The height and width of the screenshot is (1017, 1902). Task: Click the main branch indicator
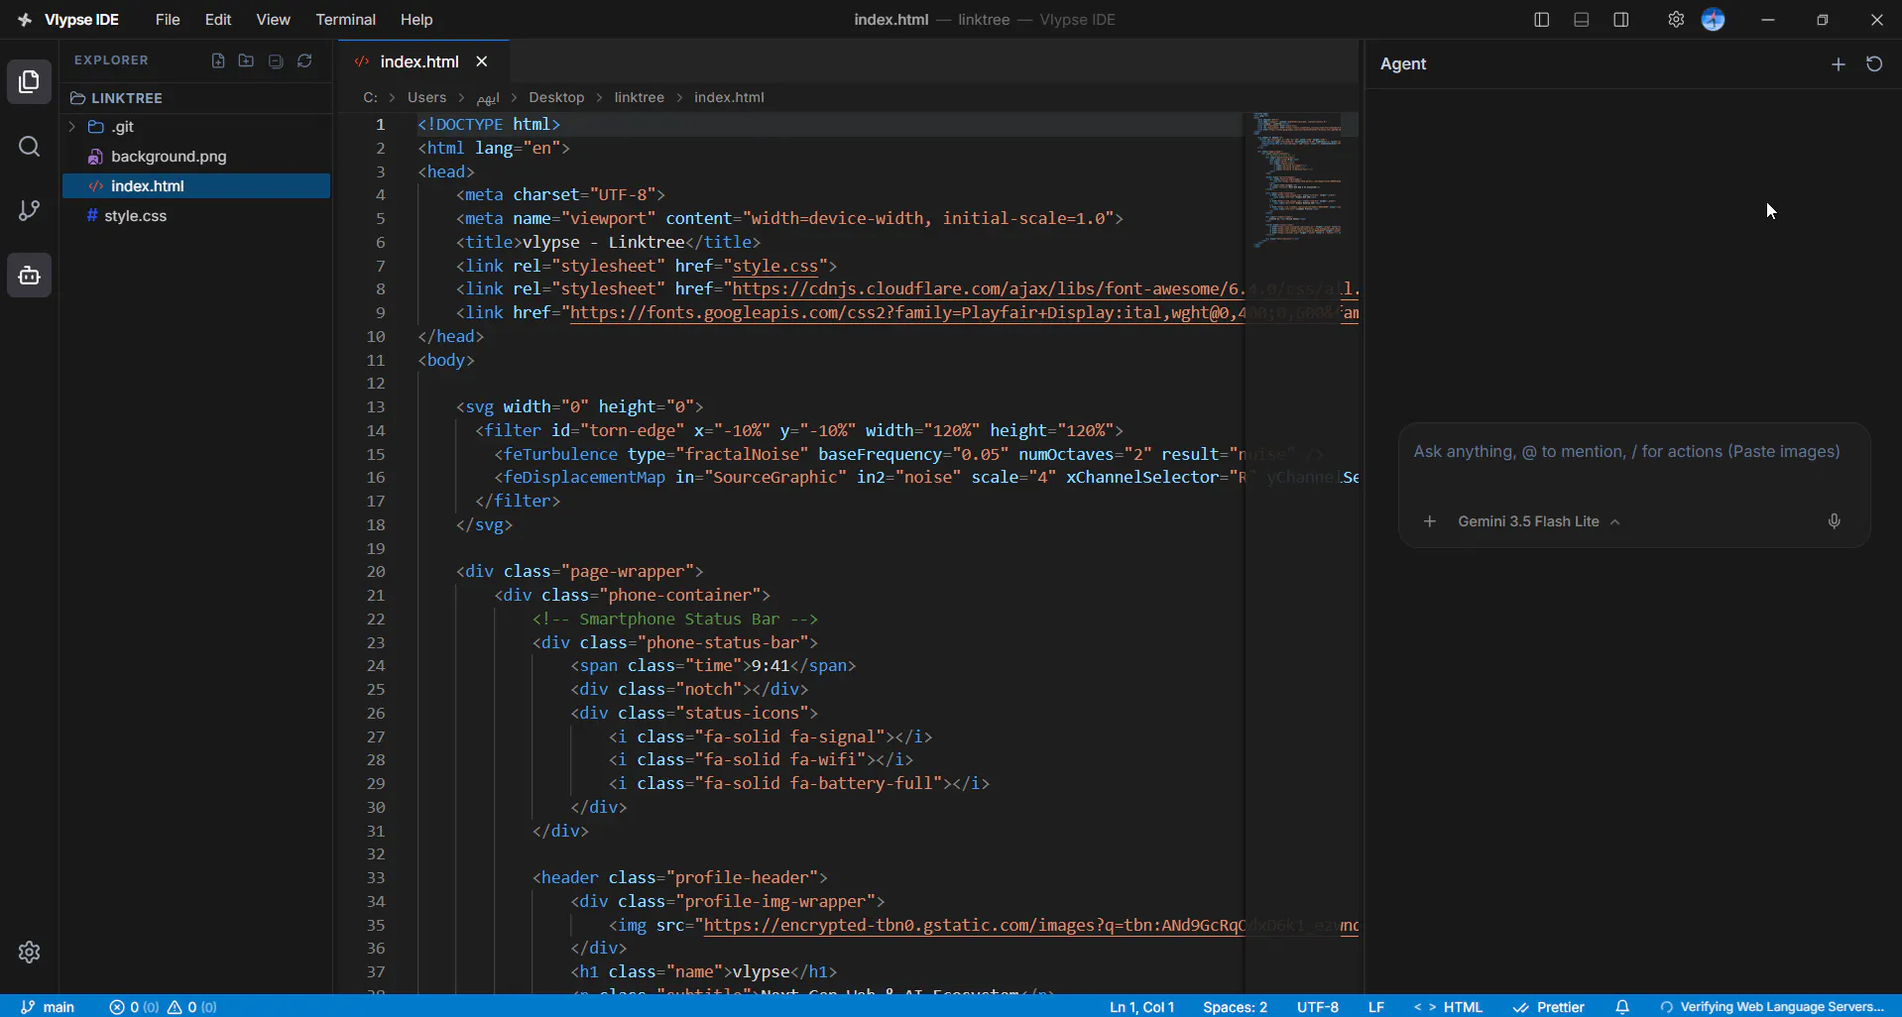(x=48, y=1006)
